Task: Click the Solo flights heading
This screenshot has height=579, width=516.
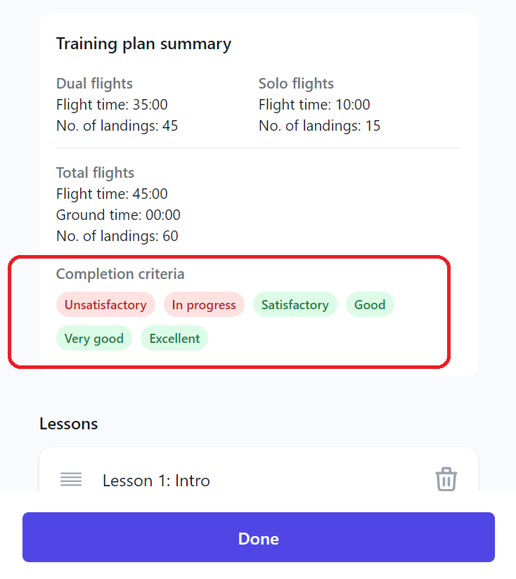Action: pyautogui.click(x=296, y=84)
